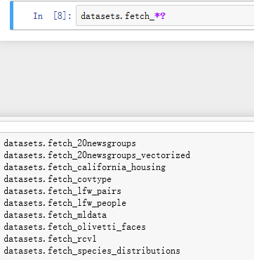Screen dimensions: 254x260
Task: Select the line datasets.fetch_mldata
Action: click(55, 215)
